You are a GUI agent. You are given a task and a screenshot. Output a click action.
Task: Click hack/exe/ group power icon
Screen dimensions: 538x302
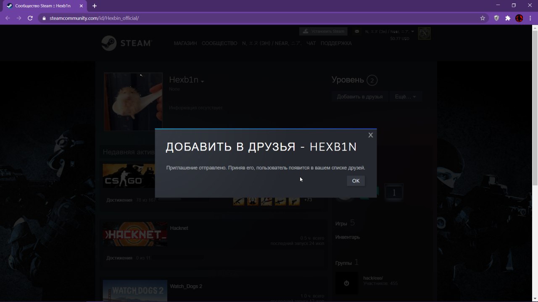click(347, 283)
